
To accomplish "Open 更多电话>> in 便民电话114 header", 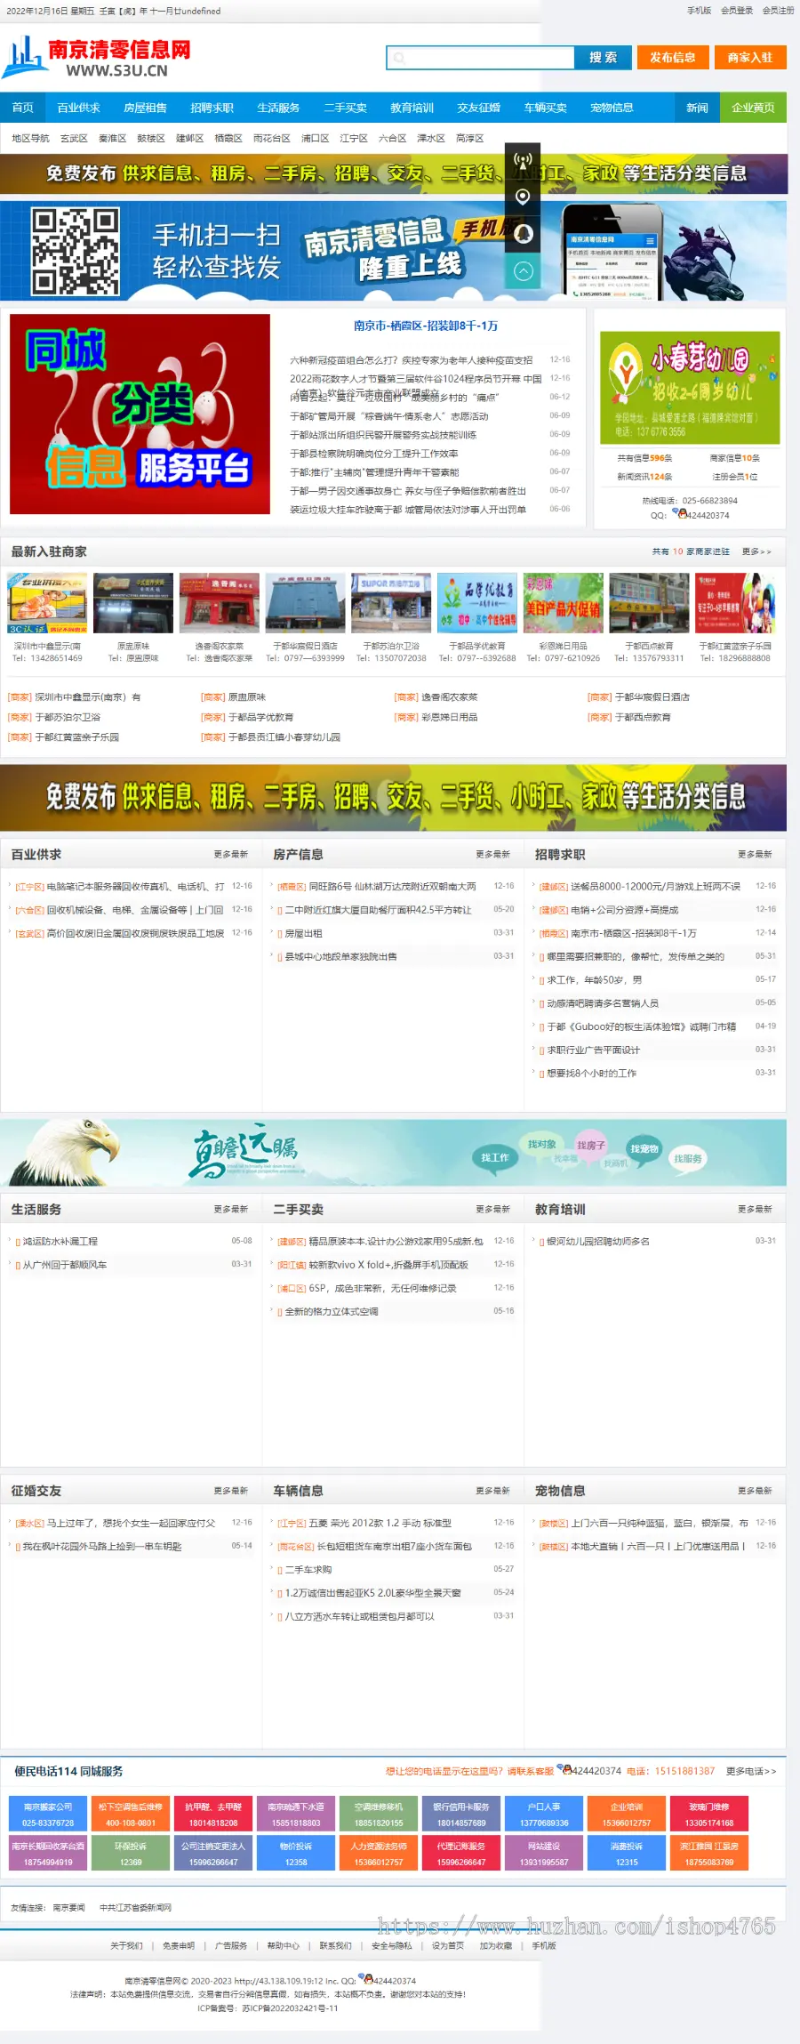I will (751, 1770).
